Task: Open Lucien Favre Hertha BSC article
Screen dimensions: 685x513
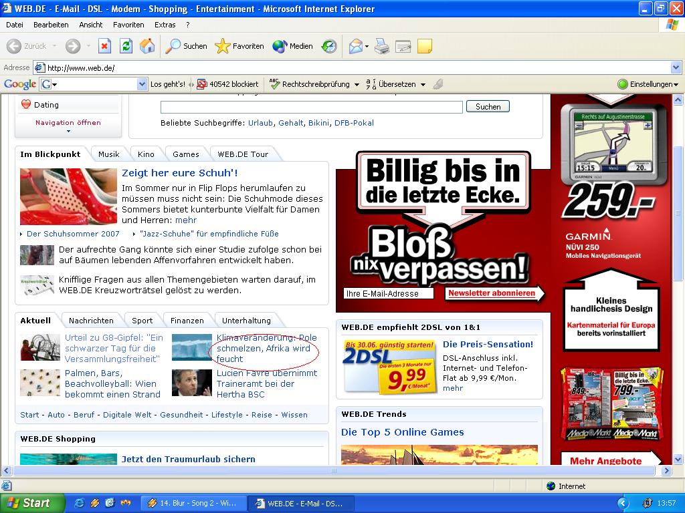Action: 267,384
